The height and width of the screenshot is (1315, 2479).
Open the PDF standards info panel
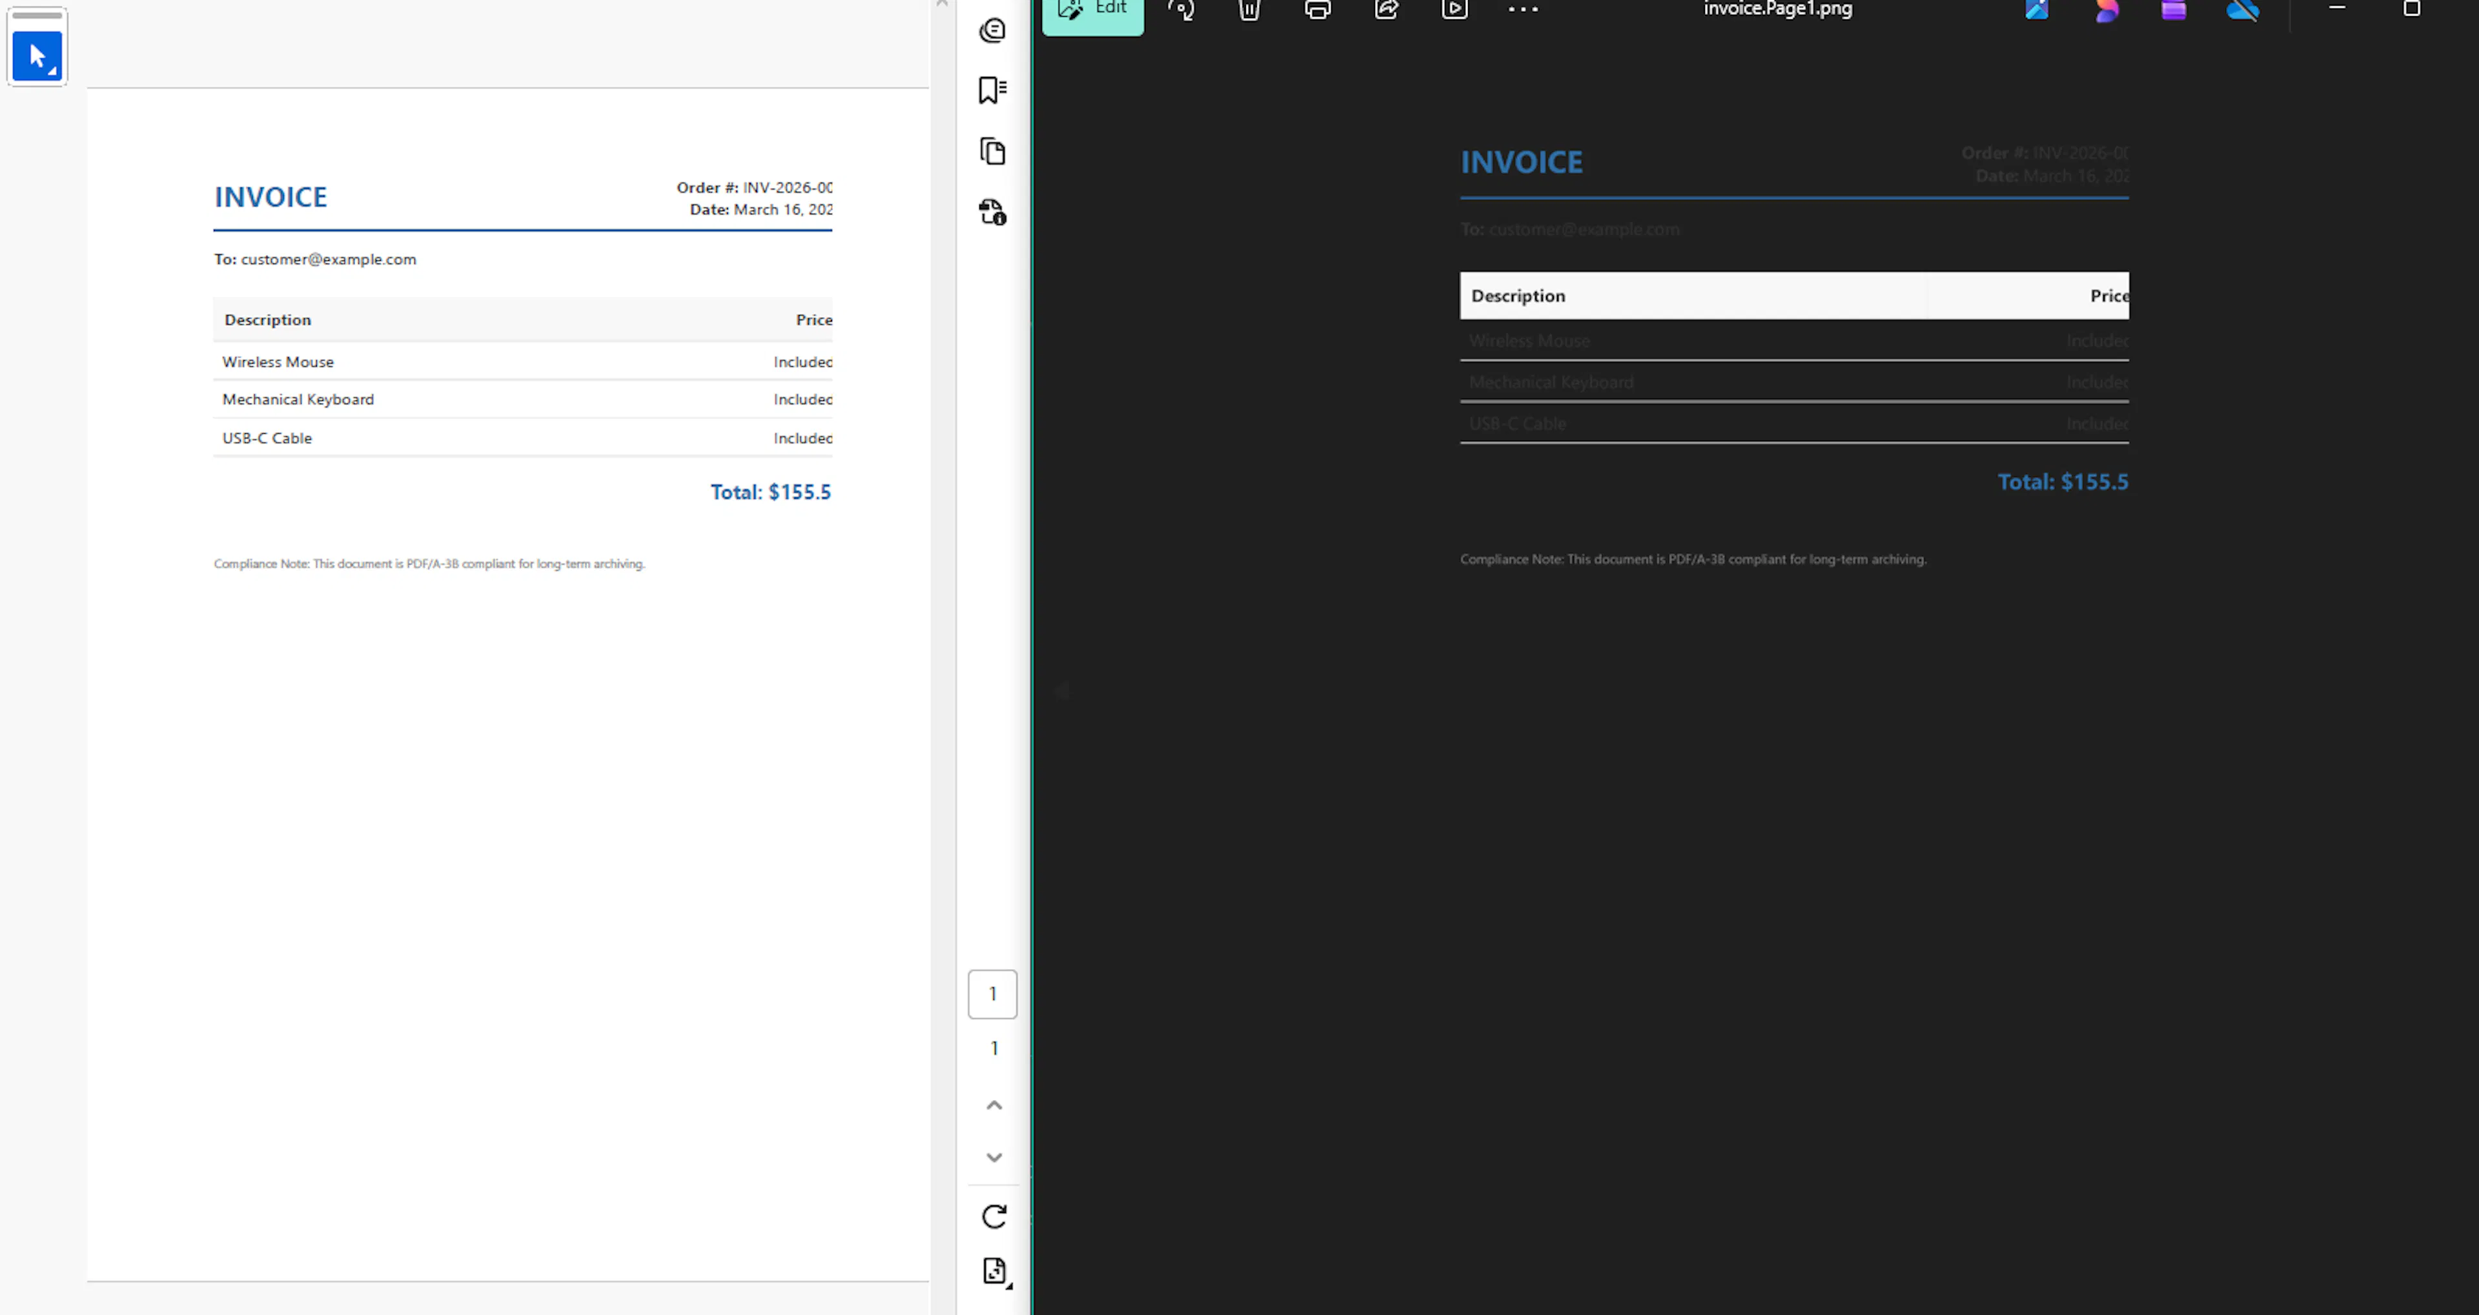pos(992,212)
